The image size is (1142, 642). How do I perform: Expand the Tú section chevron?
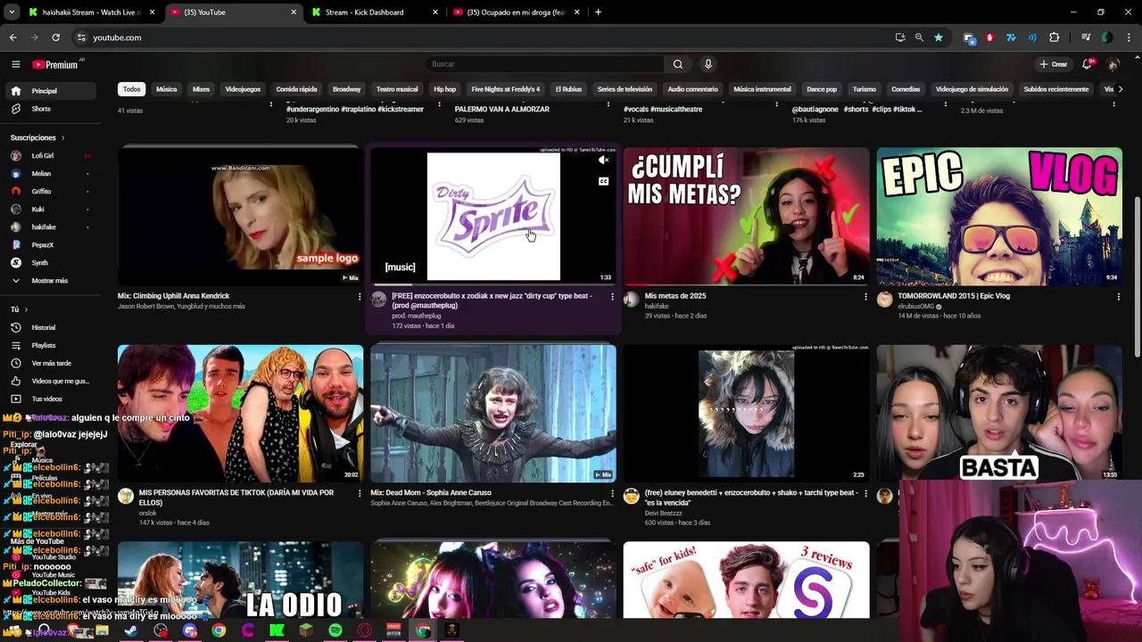click(x=26, y=309)
